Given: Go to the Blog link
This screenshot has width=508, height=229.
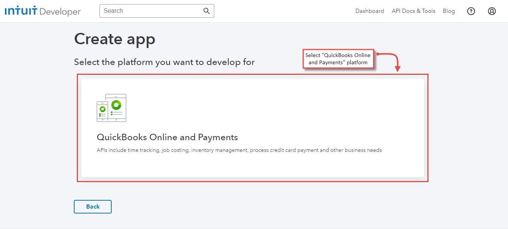Looking at the screenshot, I should 449,11.
